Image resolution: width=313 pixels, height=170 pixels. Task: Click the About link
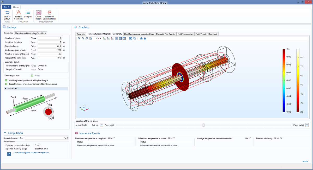point(305,161)
